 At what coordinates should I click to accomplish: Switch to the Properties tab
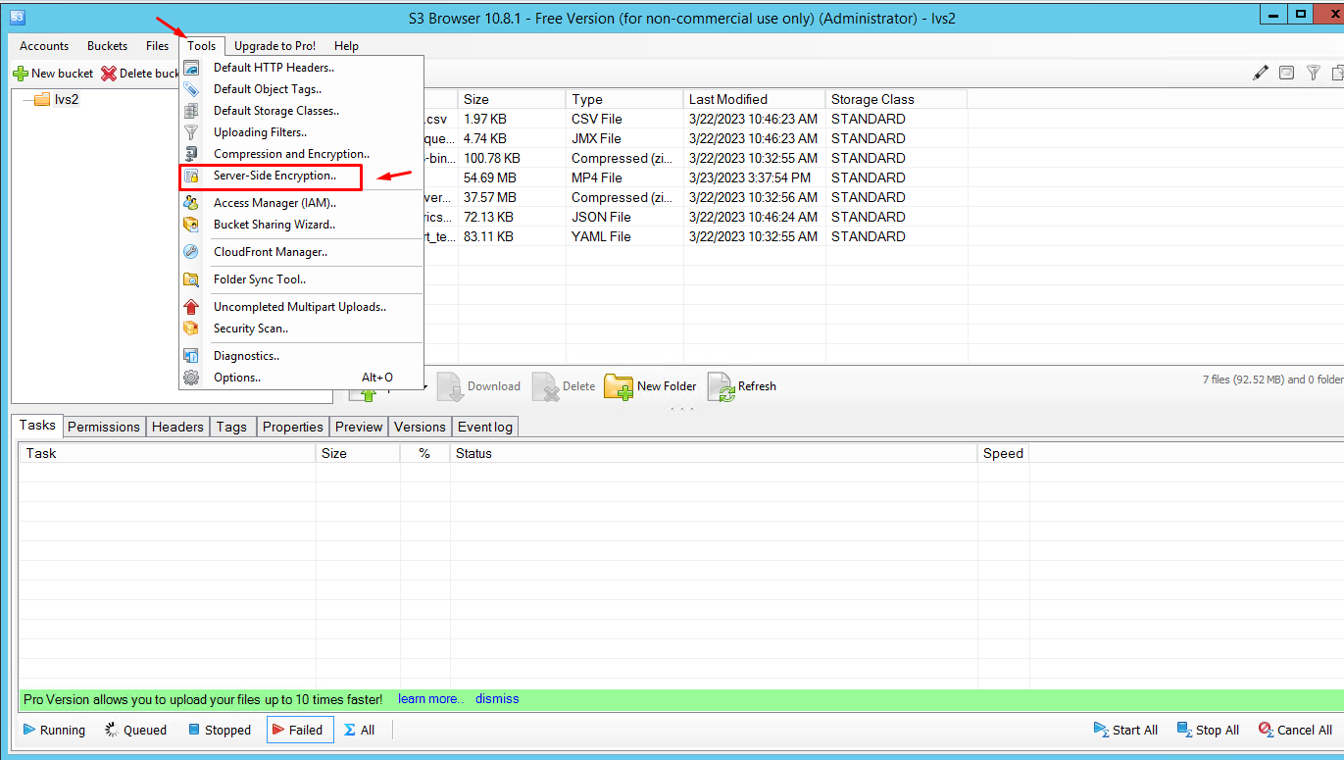[293, 427]
